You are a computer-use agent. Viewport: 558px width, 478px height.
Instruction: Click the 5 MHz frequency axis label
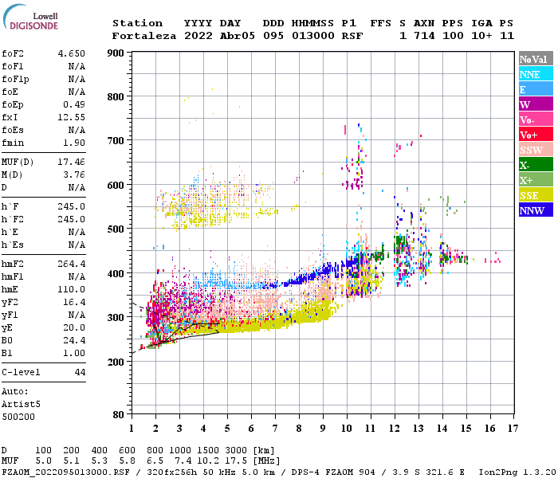click(x=227, y=429)
